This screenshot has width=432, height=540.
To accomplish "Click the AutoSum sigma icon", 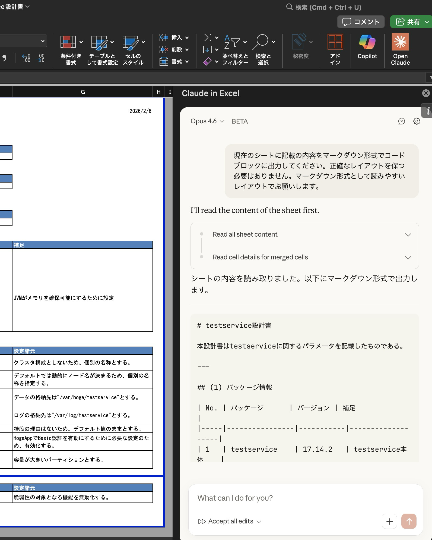I will [x=208, y=37].
